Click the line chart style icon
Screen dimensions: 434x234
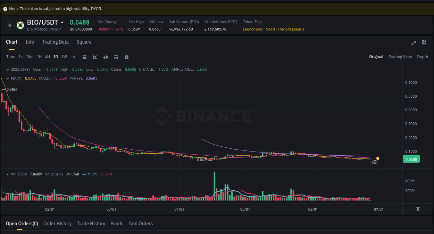(x=95, y=57)
